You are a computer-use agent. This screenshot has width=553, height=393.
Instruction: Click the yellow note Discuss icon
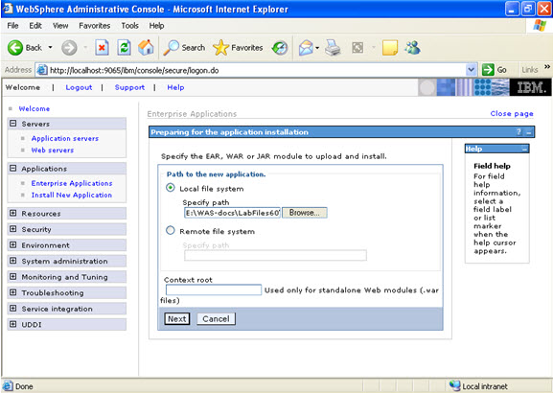pos(390,48)
